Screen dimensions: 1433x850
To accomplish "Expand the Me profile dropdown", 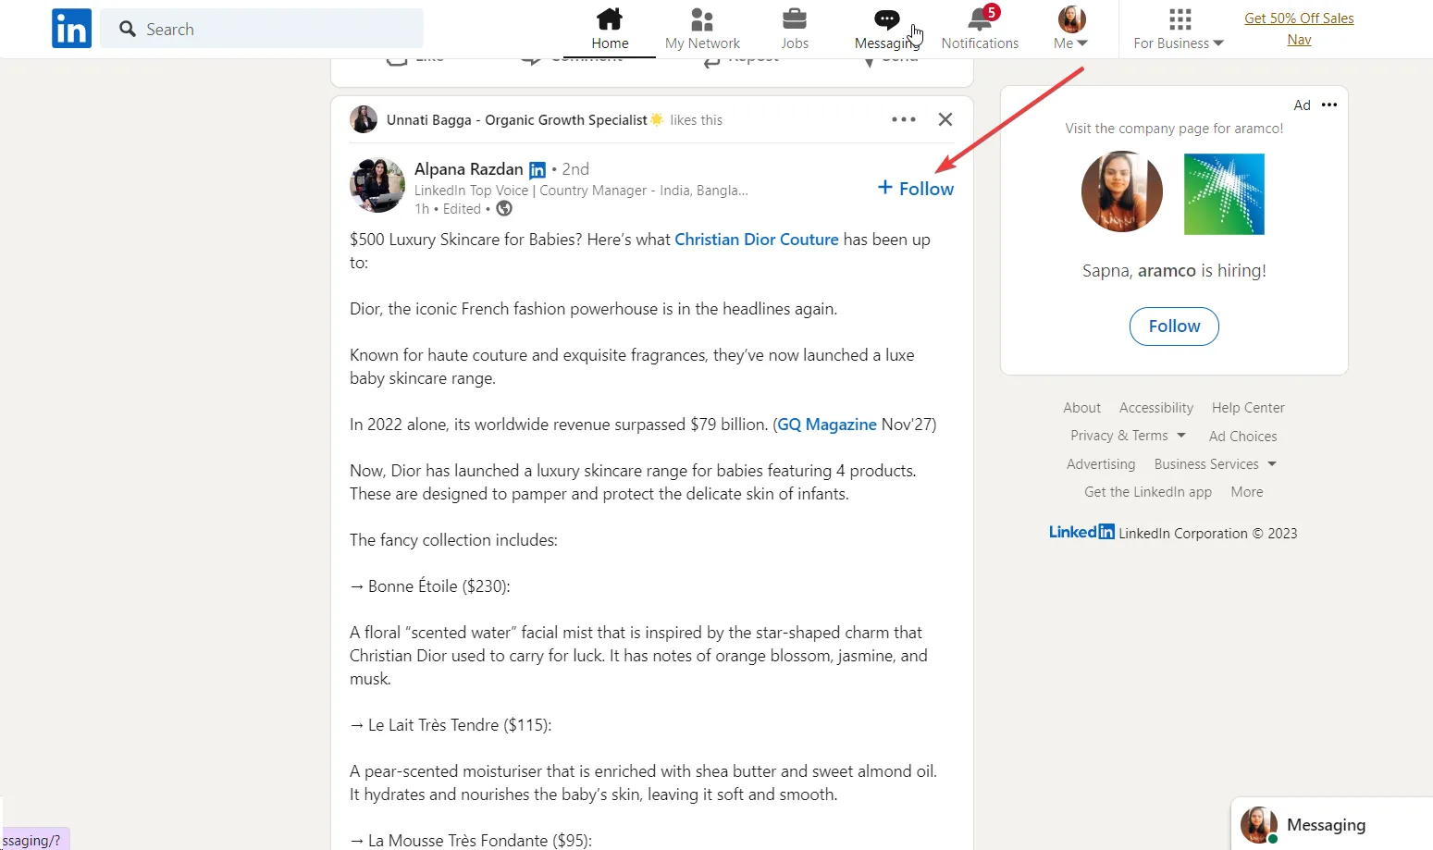I will (x=1071, y=29).
